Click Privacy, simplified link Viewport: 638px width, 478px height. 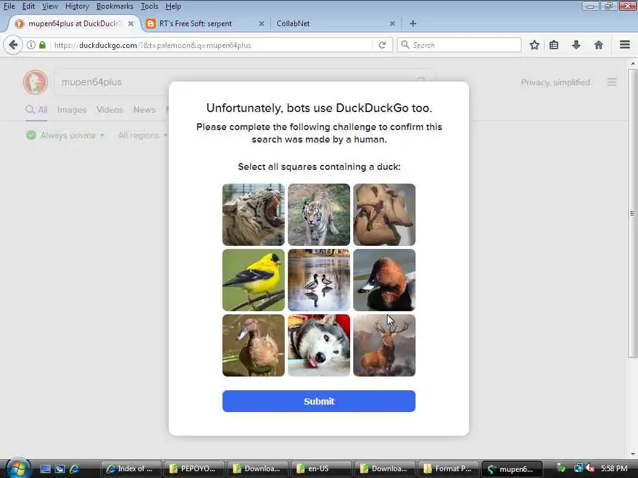pyautogui.click(x=555, y=83)
